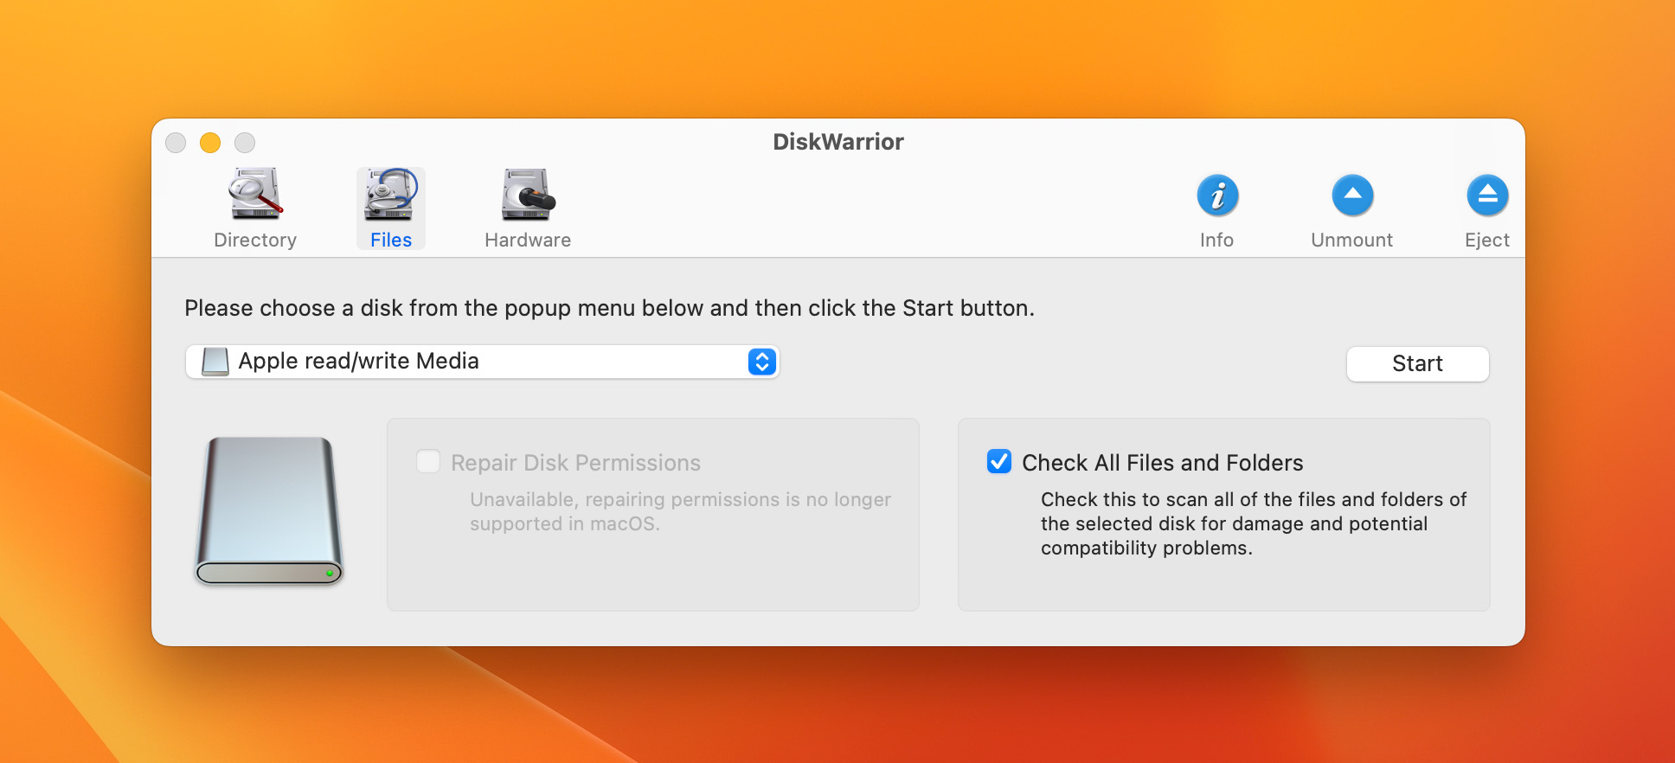The height and width of the screenshot is (763, 1675).
Task: Click small disk icon in popup menu
Action: click(x=215, y=362)
